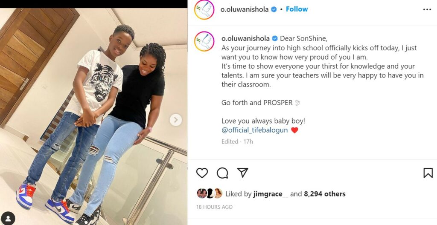Open @official_tifebalogun mention link

254,130
